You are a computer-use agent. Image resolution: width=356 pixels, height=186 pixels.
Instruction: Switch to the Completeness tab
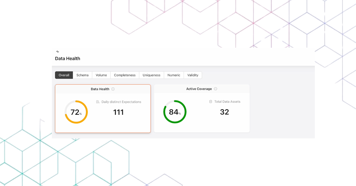[x=125, y=75]
